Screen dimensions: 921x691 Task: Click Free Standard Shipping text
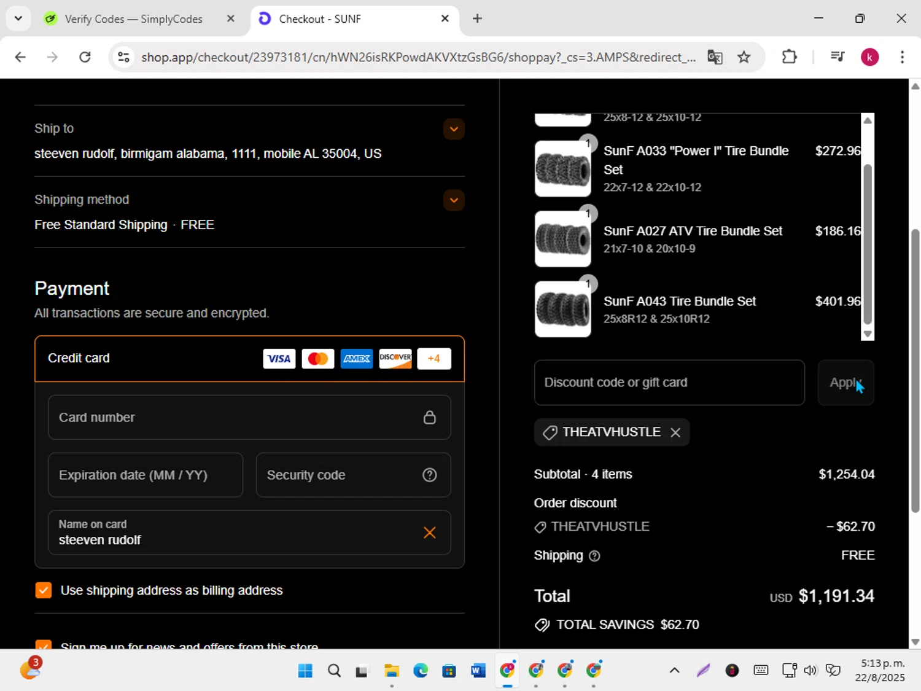tap(101, 225)
